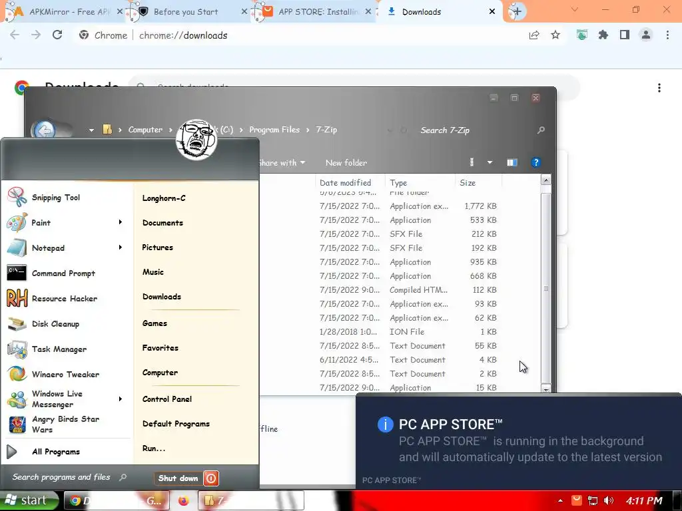The width and height of the screenshot is (682, 511).
Task: Open Task Manager from Start menu
Action: 59,349
